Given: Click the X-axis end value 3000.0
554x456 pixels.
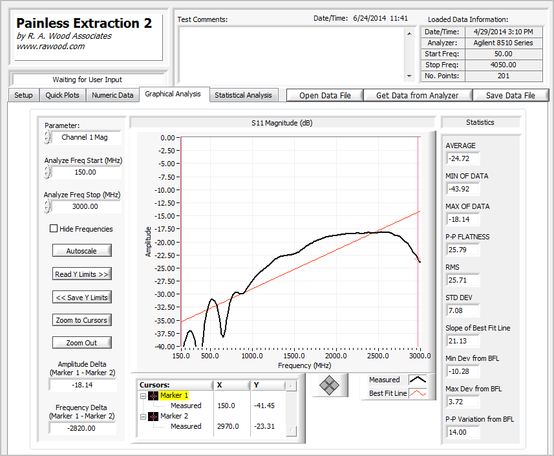Looking at the screenshot, I should tap(420, 356).
